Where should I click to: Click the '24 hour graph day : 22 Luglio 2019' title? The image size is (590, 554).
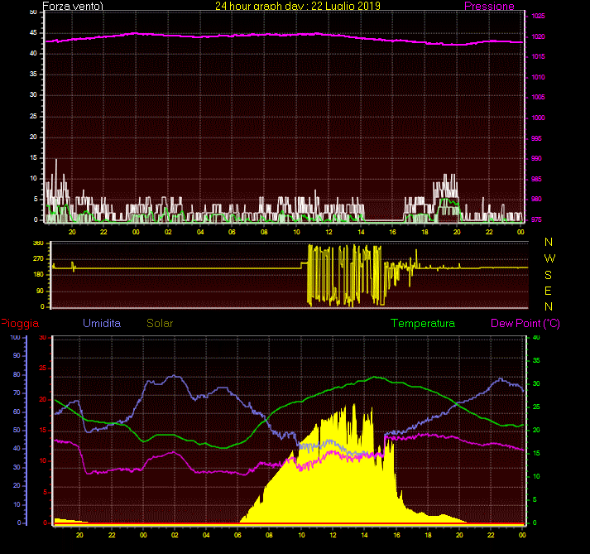[x=298, y=6]
